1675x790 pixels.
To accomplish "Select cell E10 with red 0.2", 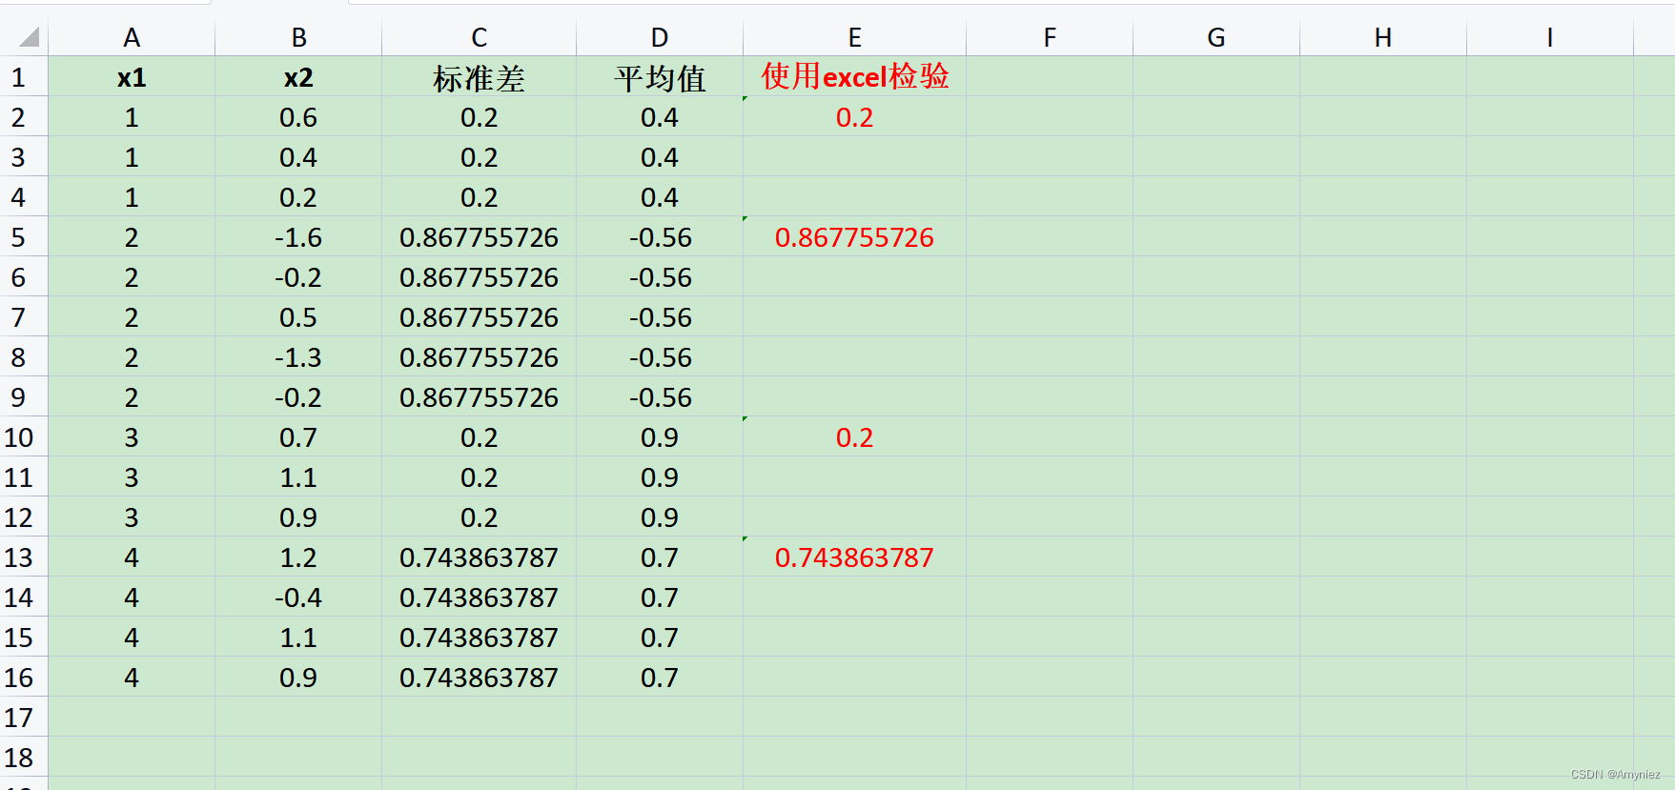I will (x=854, y=437).
